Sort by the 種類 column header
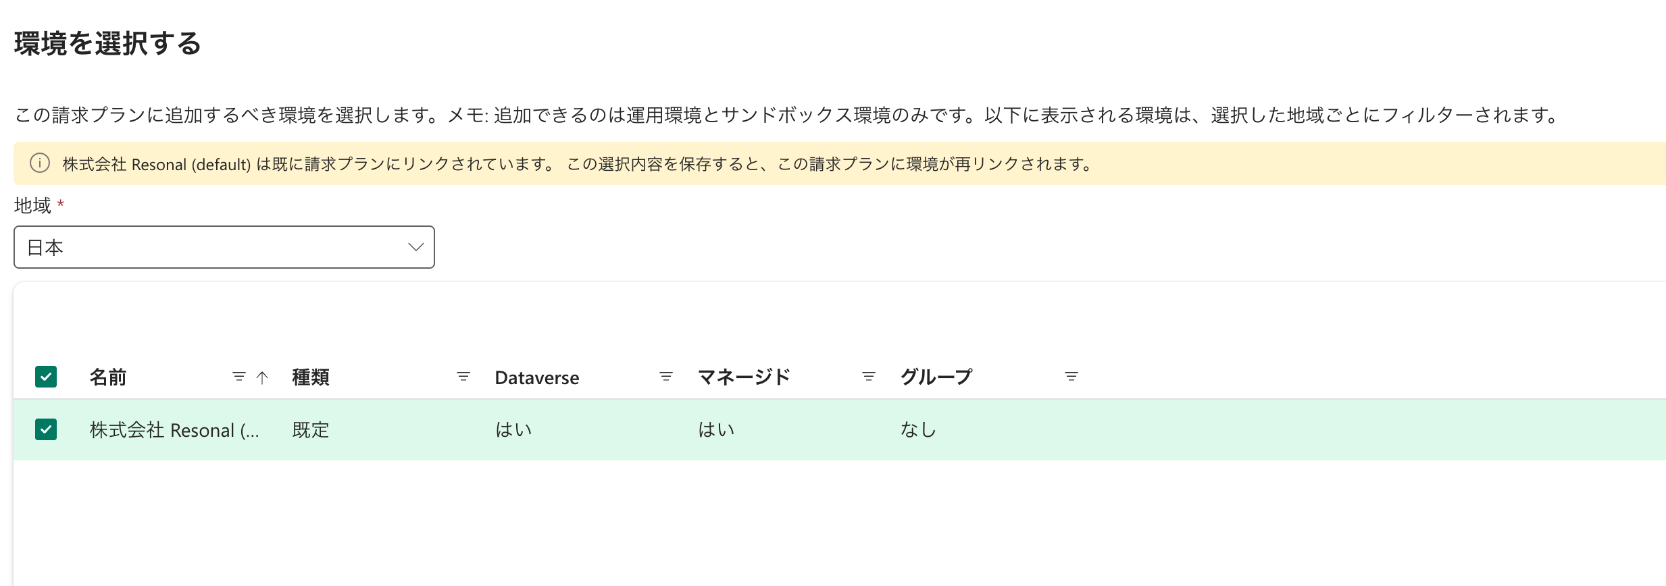 point(311,377)
